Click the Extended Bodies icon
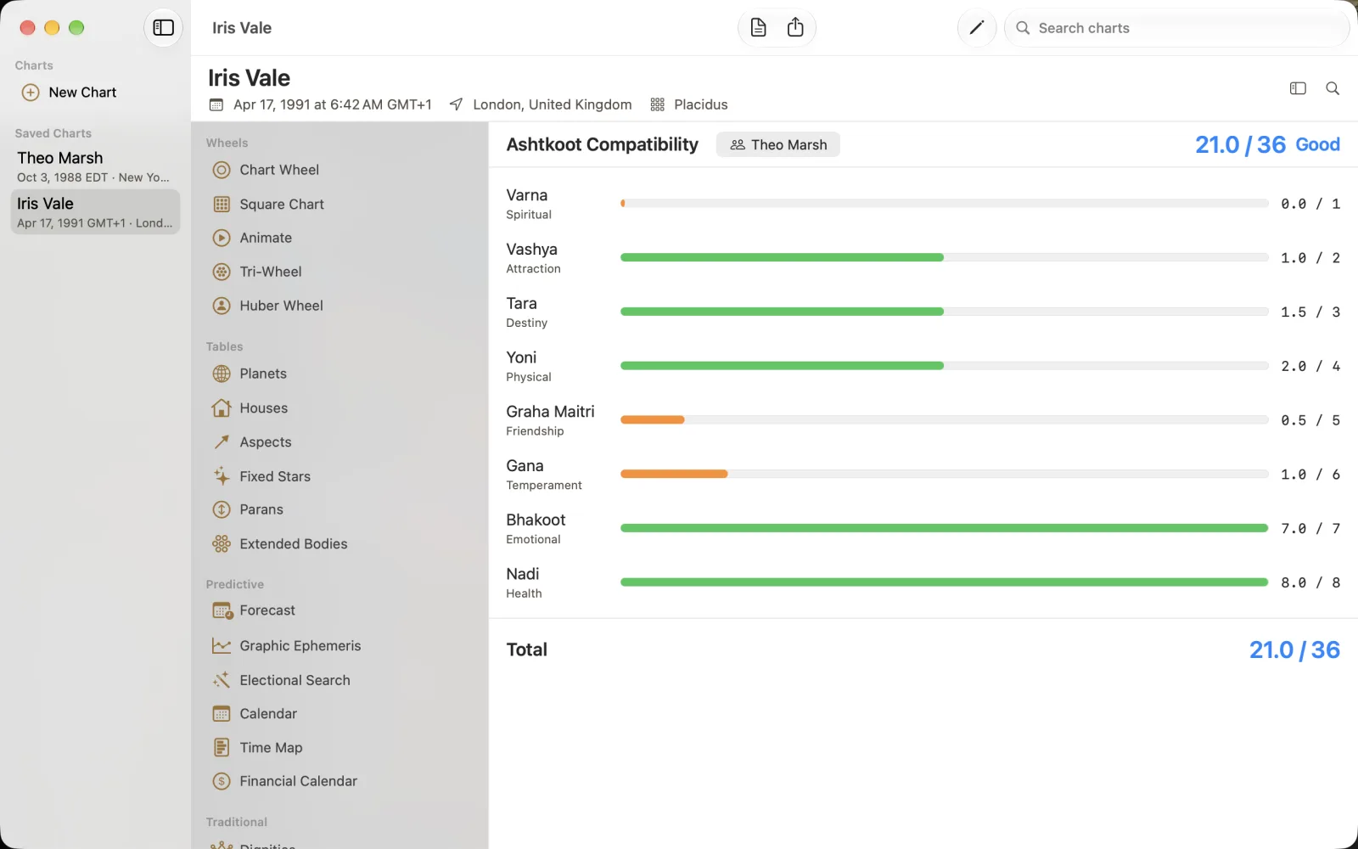 tap(222, 544)
